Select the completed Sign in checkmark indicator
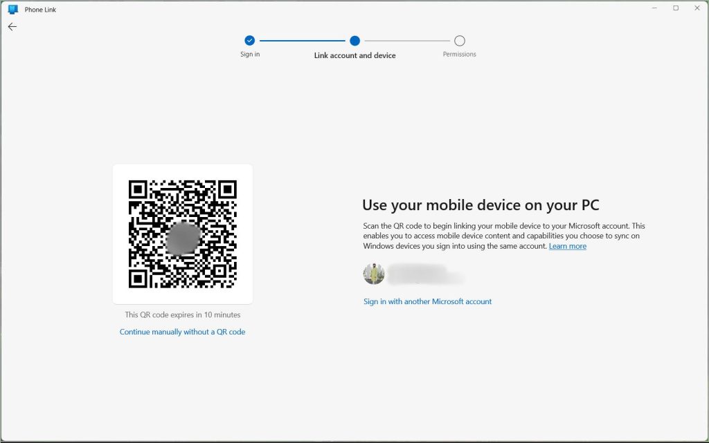Screen dimensions: 709x443 pyautogui.click(x=250, y=40)
